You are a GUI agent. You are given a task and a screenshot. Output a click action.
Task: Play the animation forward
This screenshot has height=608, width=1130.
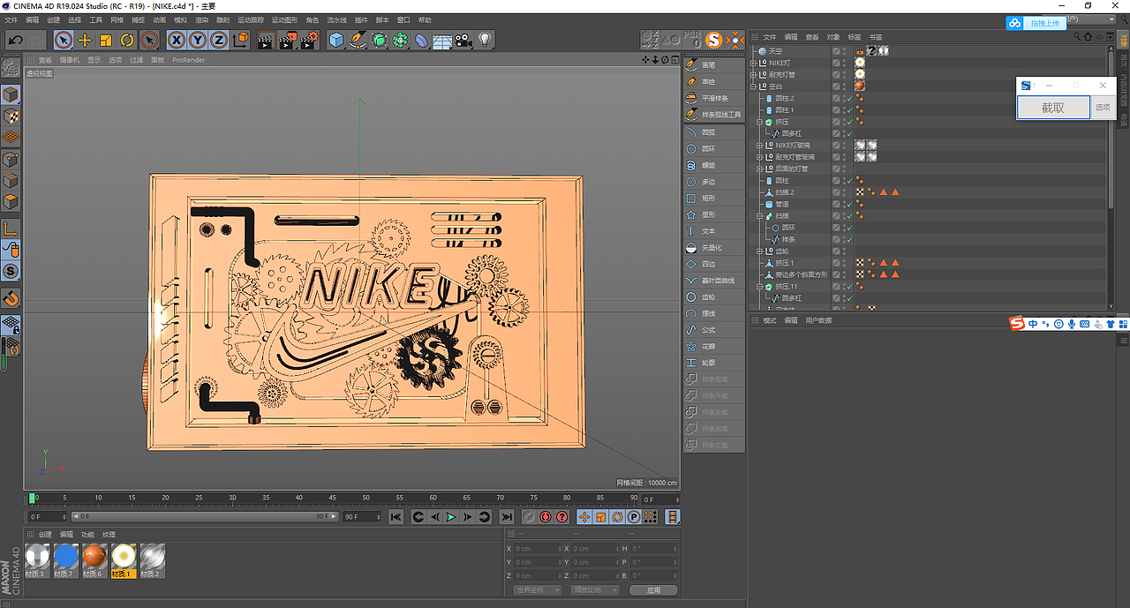451,517
